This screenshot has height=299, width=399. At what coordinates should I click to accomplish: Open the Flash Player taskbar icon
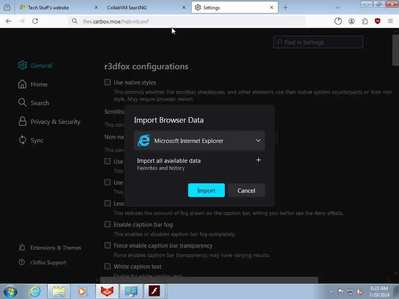click(x=154, y=291)
